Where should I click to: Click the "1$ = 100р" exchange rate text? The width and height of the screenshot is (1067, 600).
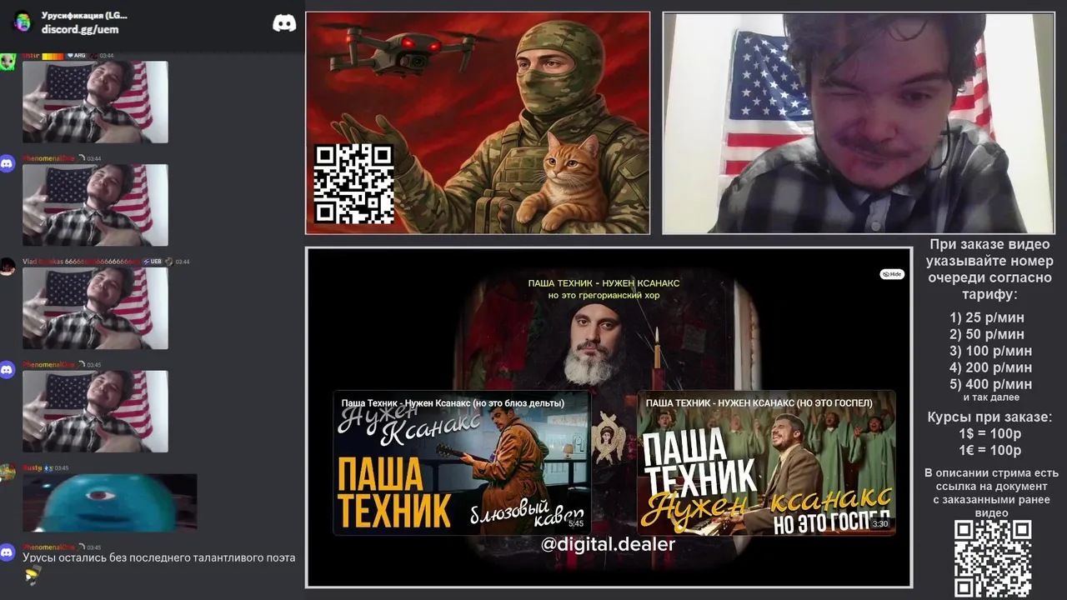pyautogui.click(x=989, y=434)
